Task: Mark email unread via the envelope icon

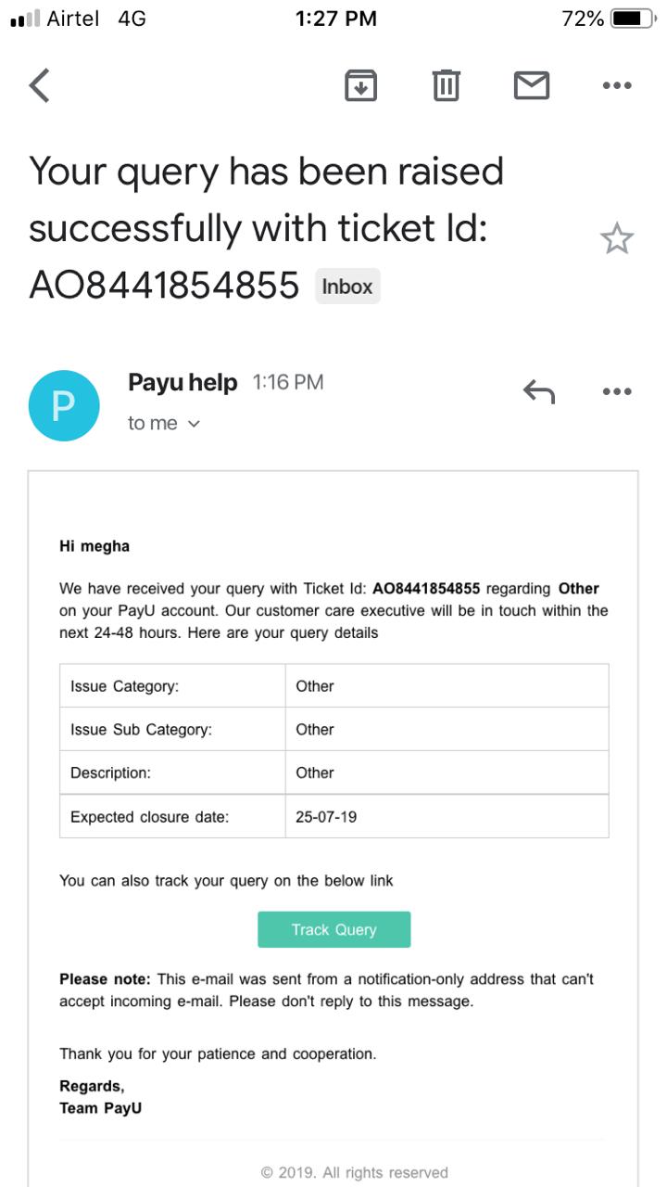Action: pos(532,84)
